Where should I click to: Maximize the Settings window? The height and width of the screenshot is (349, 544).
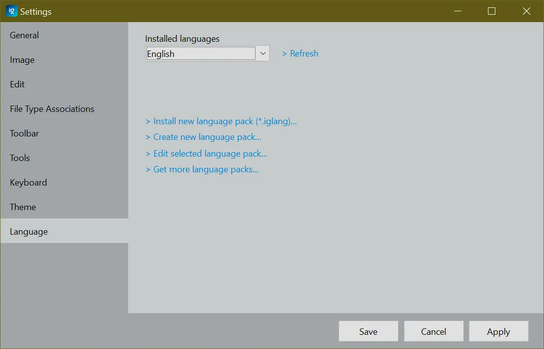click(491, 11)
